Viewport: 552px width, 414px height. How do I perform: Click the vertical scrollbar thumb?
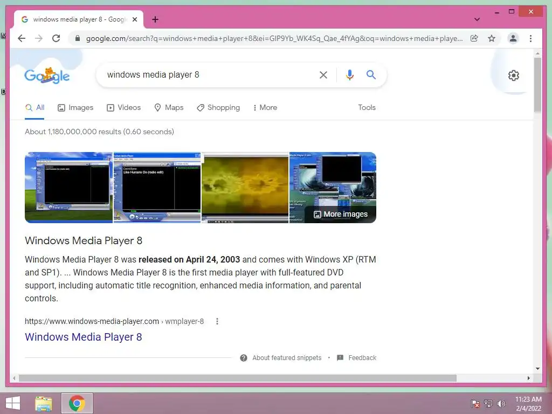(x=537, y=85)
